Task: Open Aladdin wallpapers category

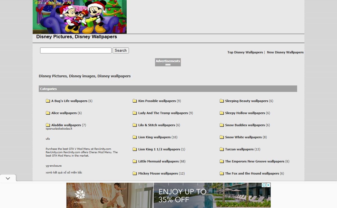Action: [66, 125]
